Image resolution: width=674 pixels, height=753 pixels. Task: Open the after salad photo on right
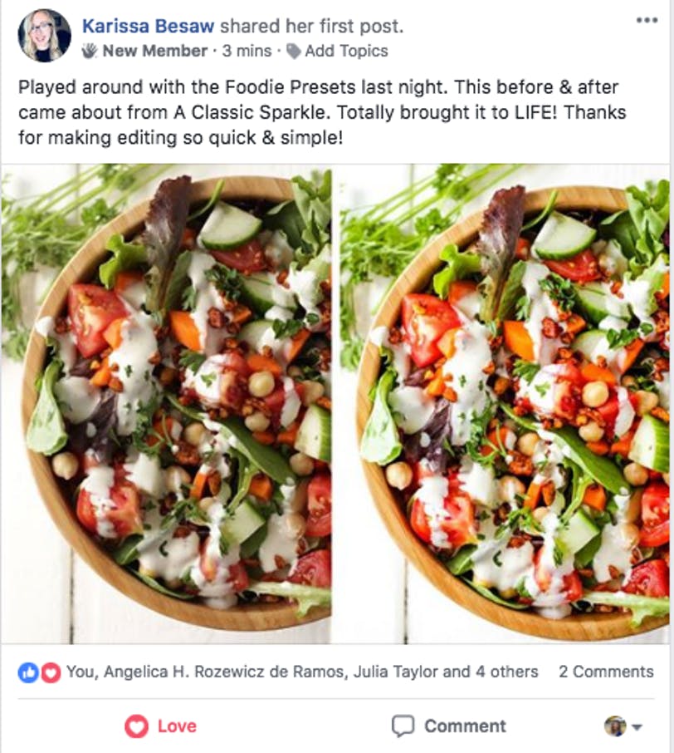tap(504, 404)
